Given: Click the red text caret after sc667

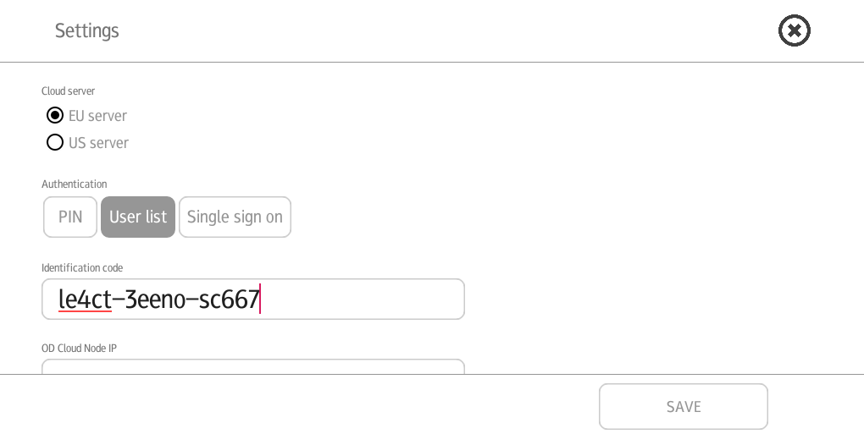Looking at the screenshot, I should pyautogui.click(x=260, y=299).
